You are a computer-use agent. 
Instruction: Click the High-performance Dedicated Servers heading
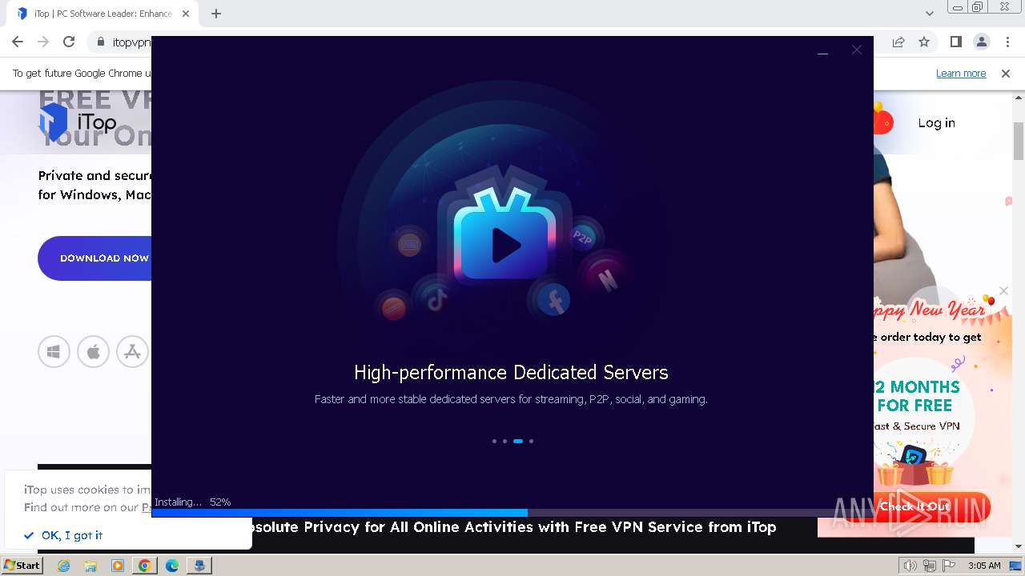pyautogui.click(x=511, y=372)
